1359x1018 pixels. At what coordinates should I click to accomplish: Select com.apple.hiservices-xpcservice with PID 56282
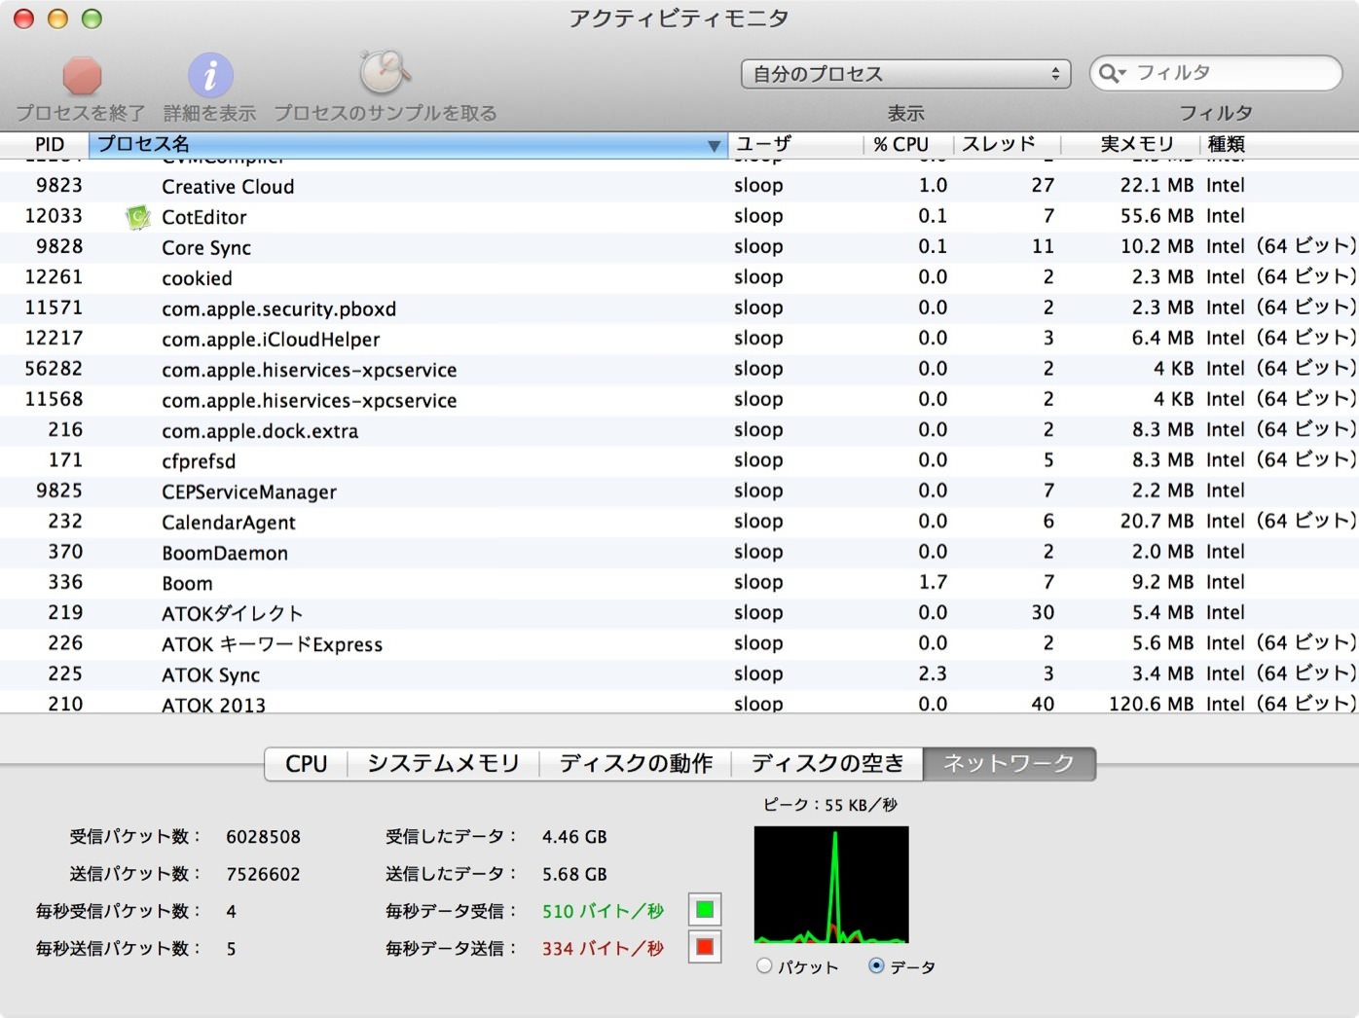[679, 369]
